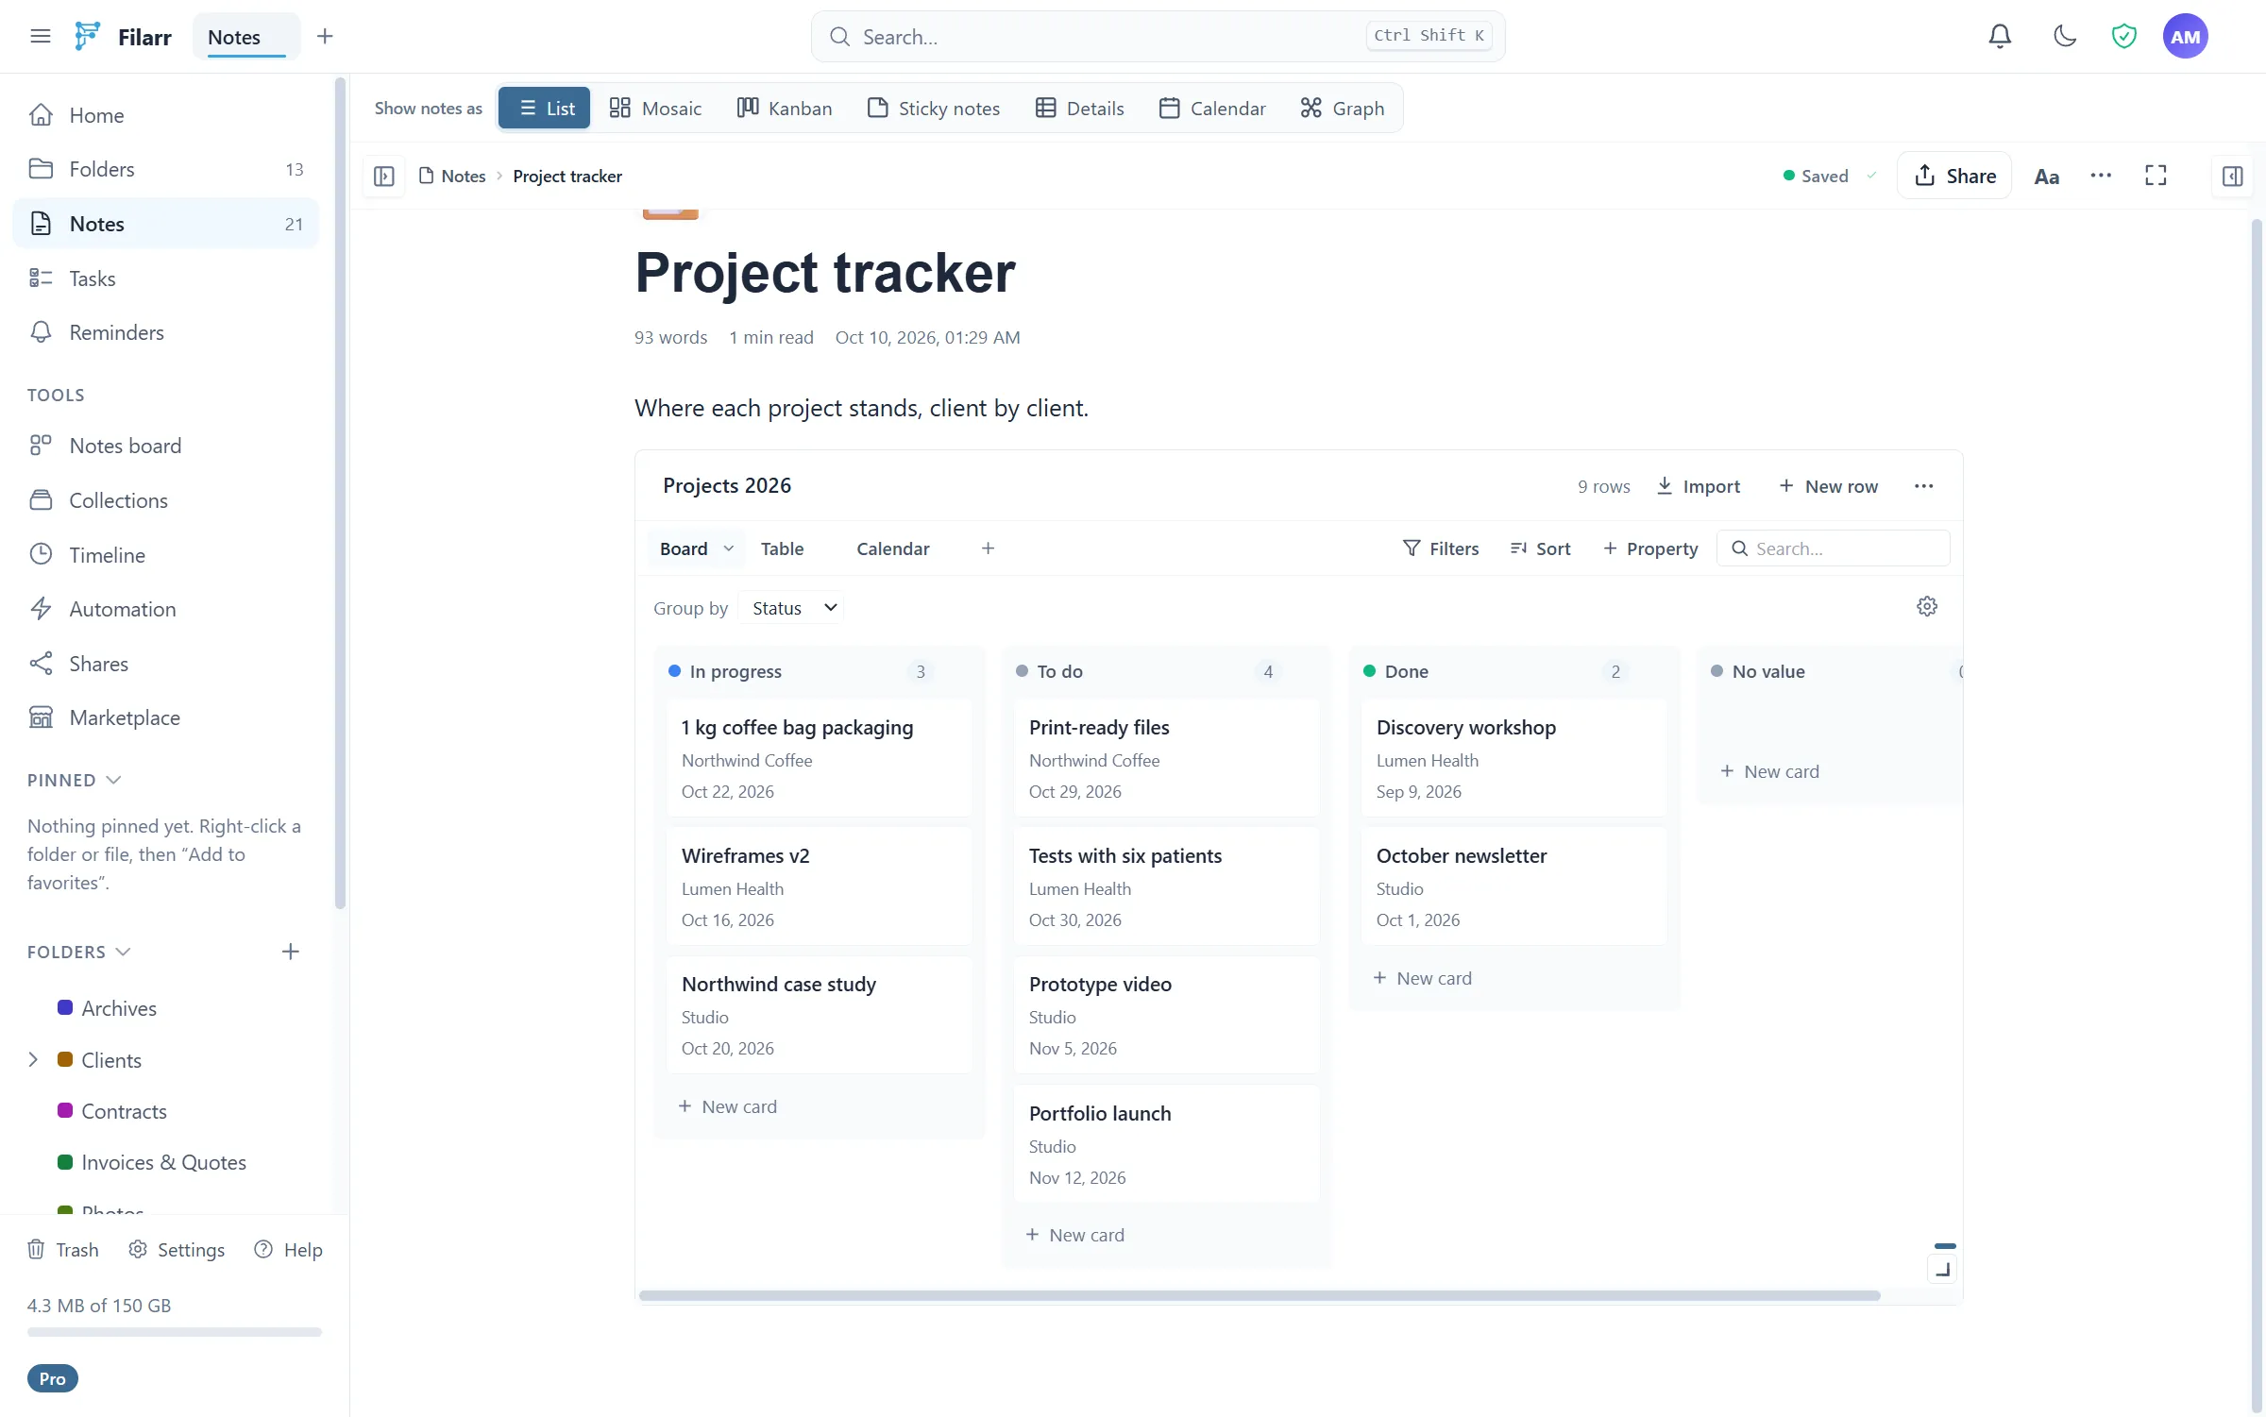Switch to the database Calendar tab
This screenshot has height=1417, width=2266.
(x=893, y=548)
